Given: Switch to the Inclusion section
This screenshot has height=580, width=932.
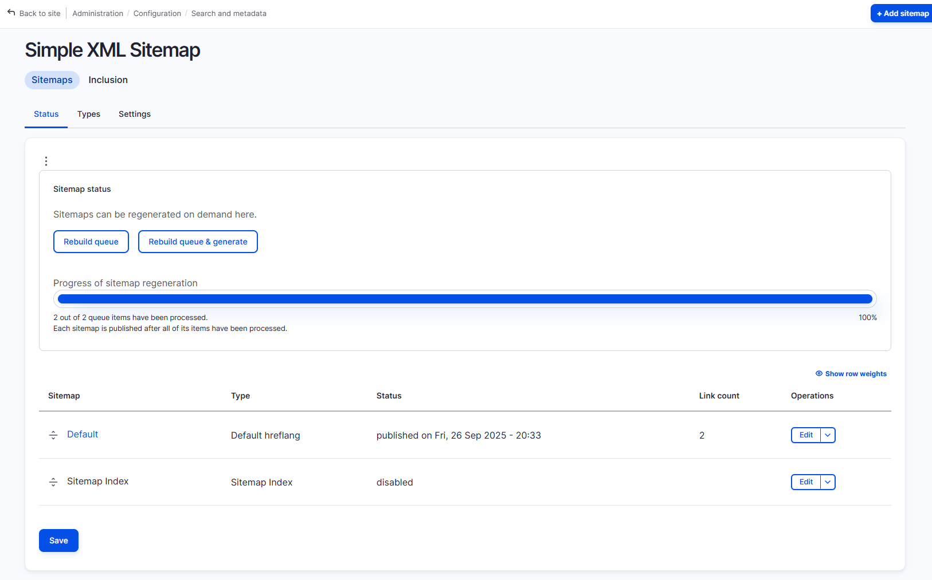Looking at the screenshot, I should (x=108, y=80).
